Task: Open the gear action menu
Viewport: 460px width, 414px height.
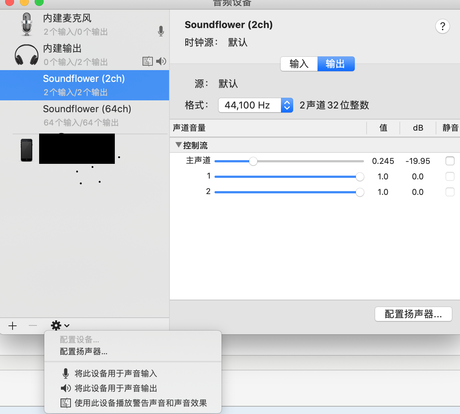Action: [x=60, y=326]
